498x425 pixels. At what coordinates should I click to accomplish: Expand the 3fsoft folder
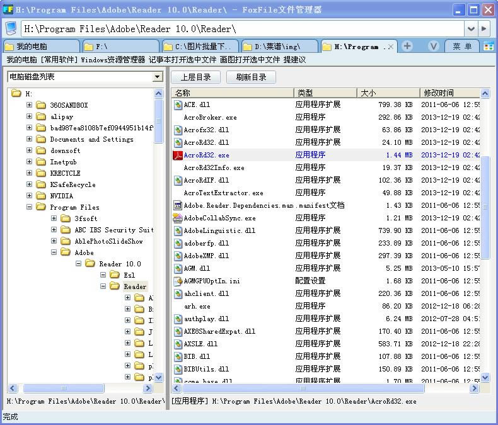[54, 218]
